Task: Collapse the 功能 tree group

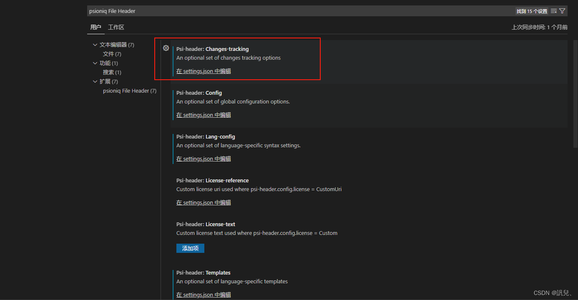Action: (95, 63)
